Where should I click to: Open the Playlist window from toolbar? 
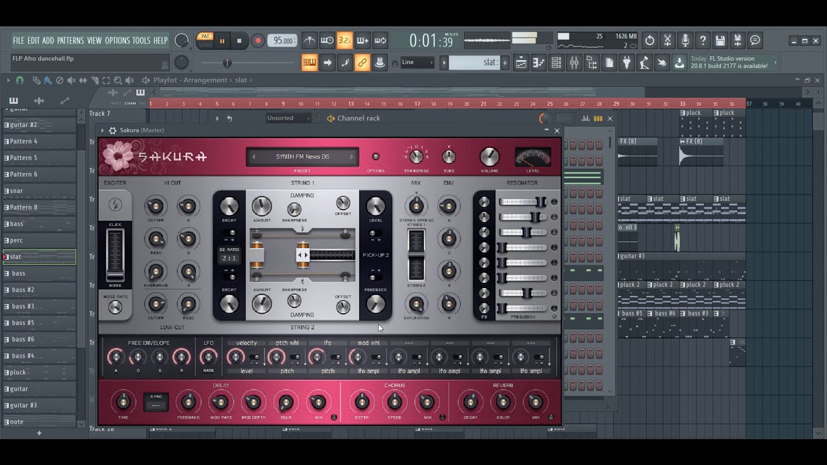click(521, 63)
